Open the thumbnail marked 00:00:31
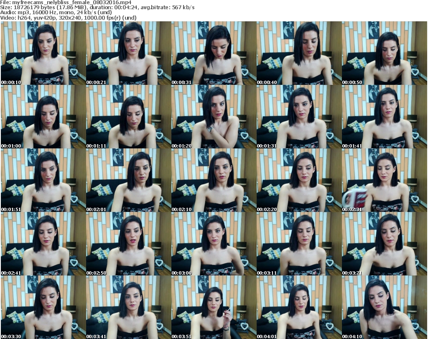This screenshot has width=428, height=339. [214, 54]
